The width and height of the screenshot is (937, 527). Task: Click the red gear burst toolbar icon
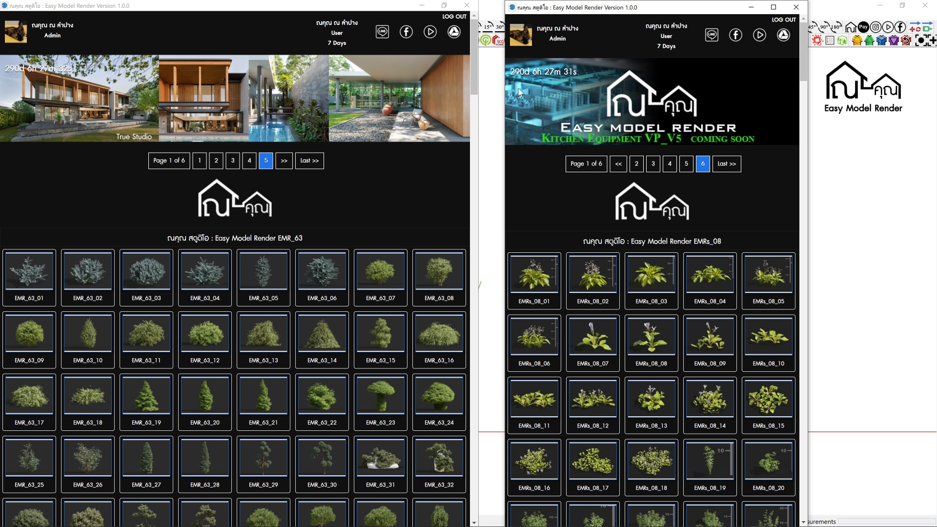coord(817,40)
